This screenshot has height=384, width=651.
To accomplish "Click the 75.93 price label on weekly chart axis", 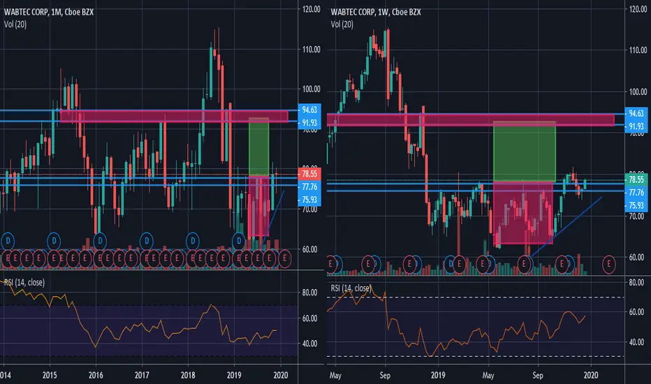I will (636, 205).
